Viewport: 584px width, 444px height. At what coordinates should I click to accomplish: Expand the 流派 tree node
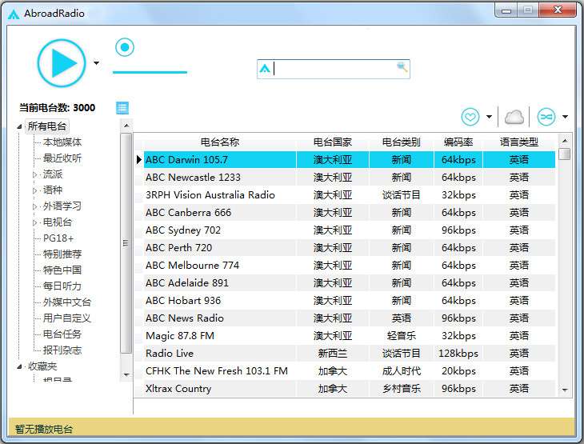tap(34, 174)
